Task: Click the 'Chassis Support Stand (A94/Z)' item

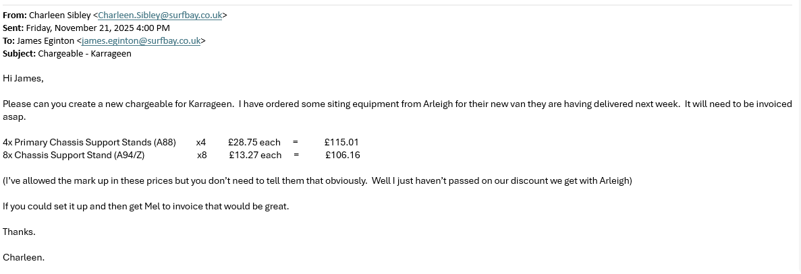Action: click(x=79, y=155)
